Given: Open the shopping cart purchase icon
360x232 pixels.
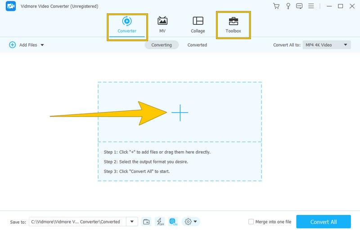Looking at the screenshot, I should 276,6.
